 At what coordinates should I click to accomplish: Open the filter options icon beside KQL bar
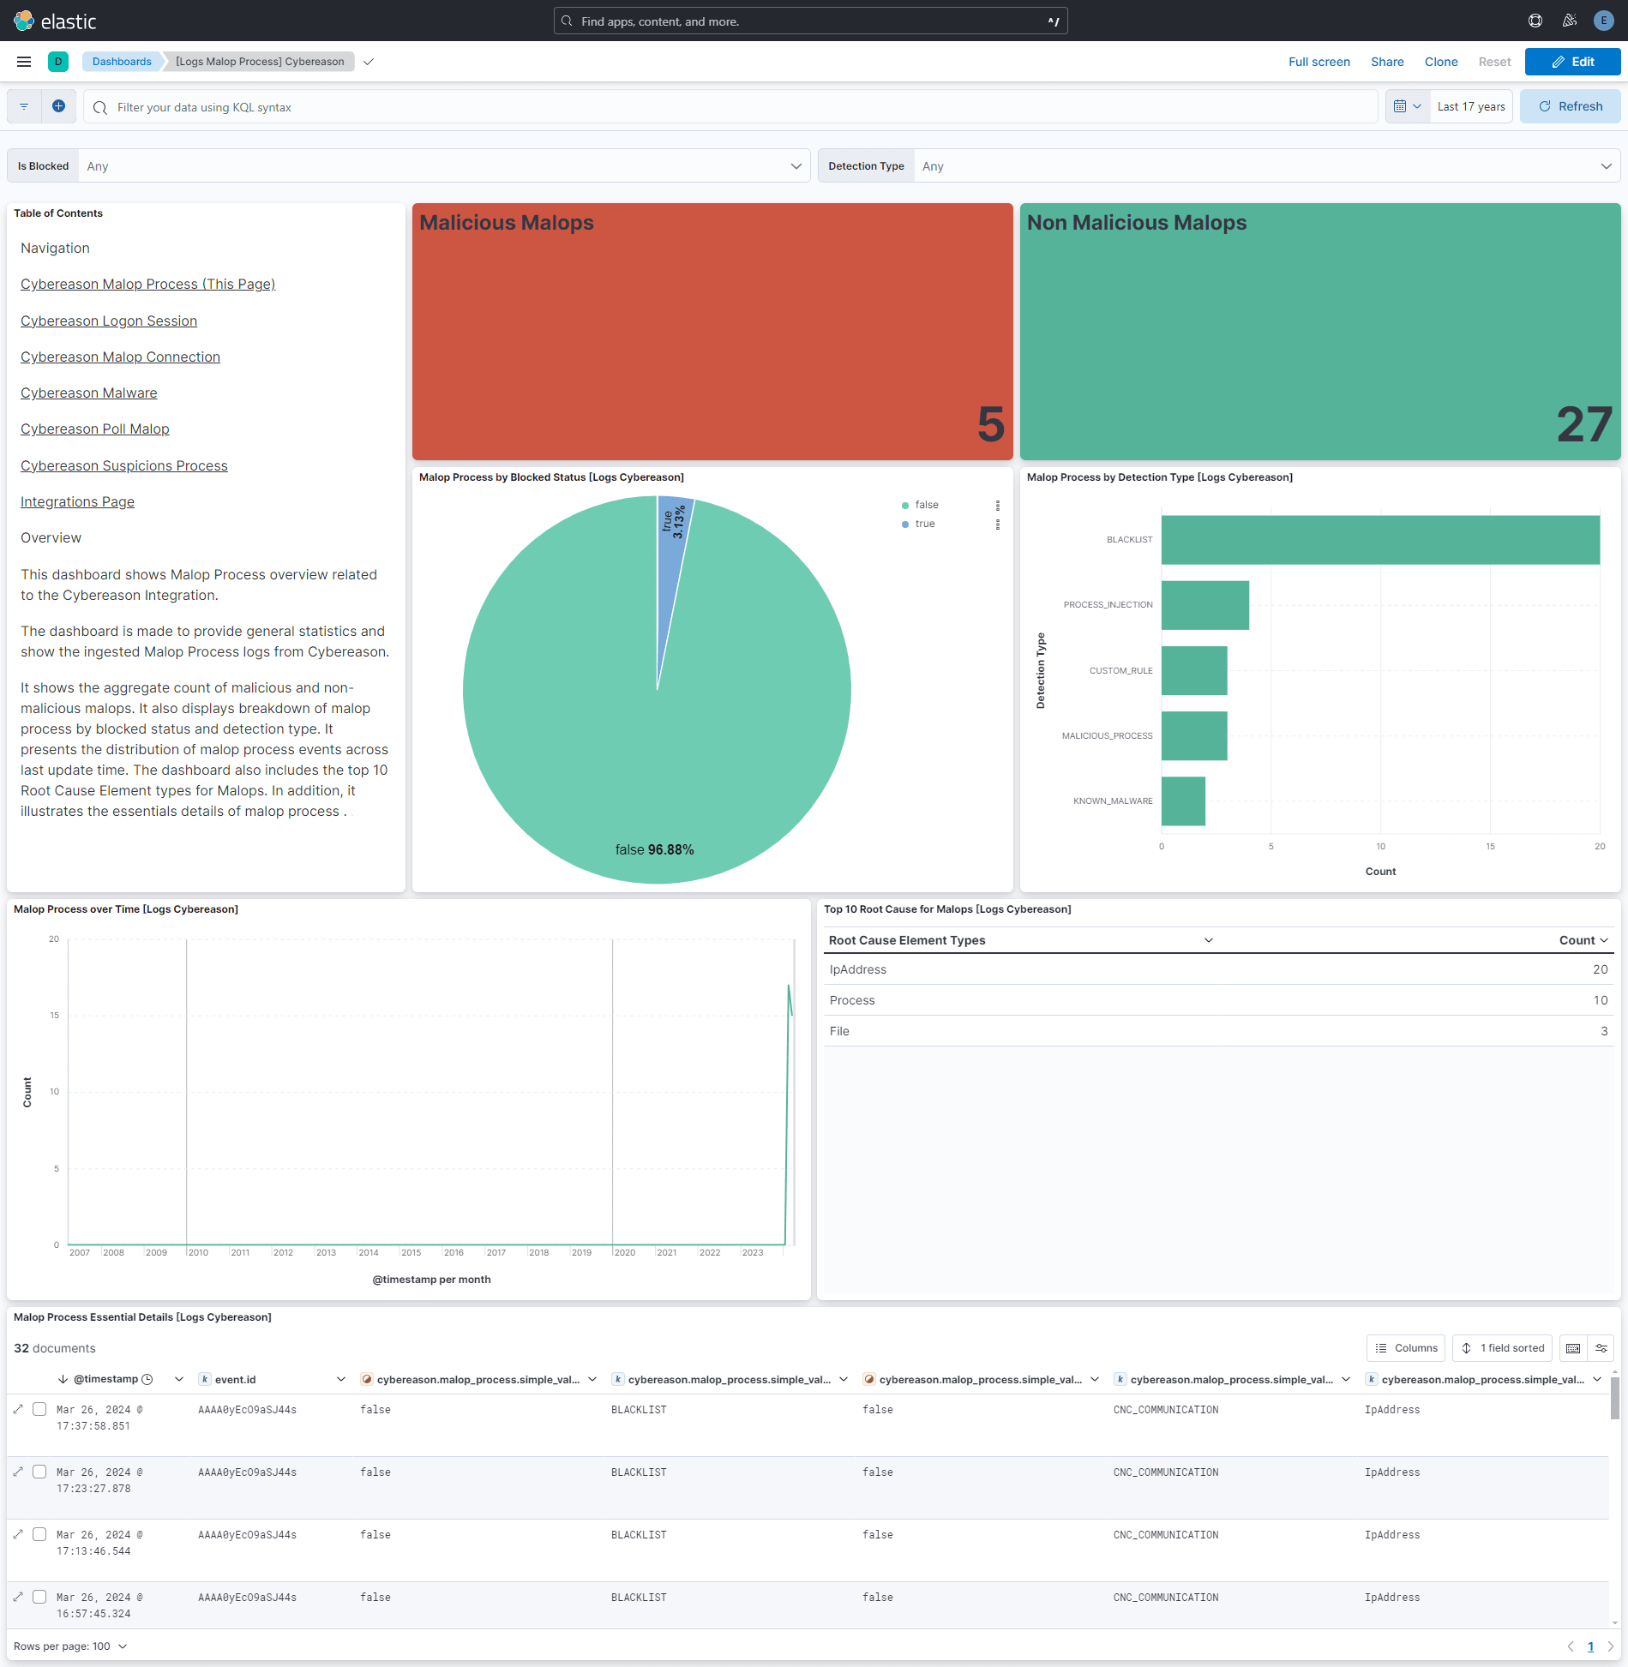(23, 105)
